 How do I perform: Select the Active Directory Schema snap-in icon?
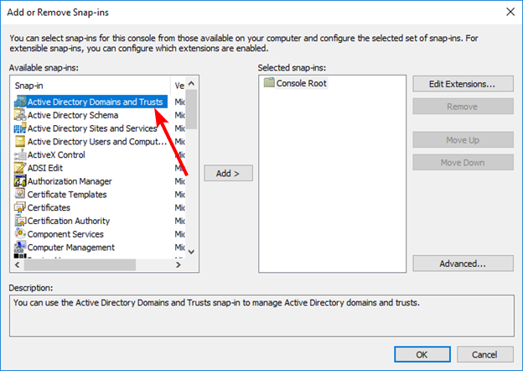click(x=19, y=115)
